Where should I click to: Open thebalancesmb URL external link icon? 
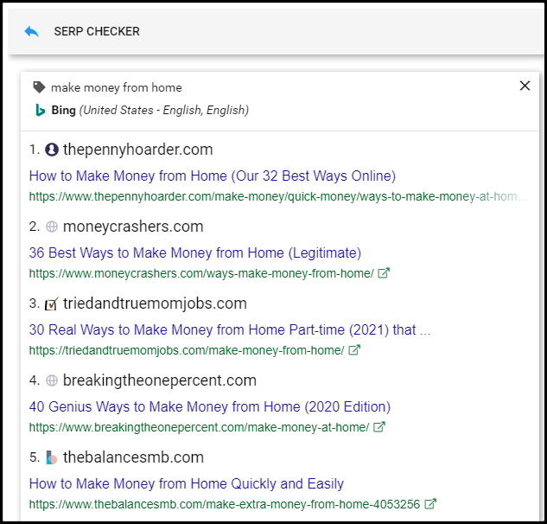pyautogui.click(x=430, y=504)
